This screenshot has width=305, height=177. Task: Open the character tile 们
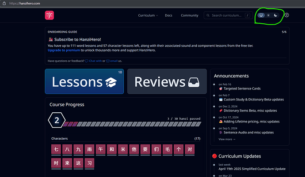coord(156,149)
